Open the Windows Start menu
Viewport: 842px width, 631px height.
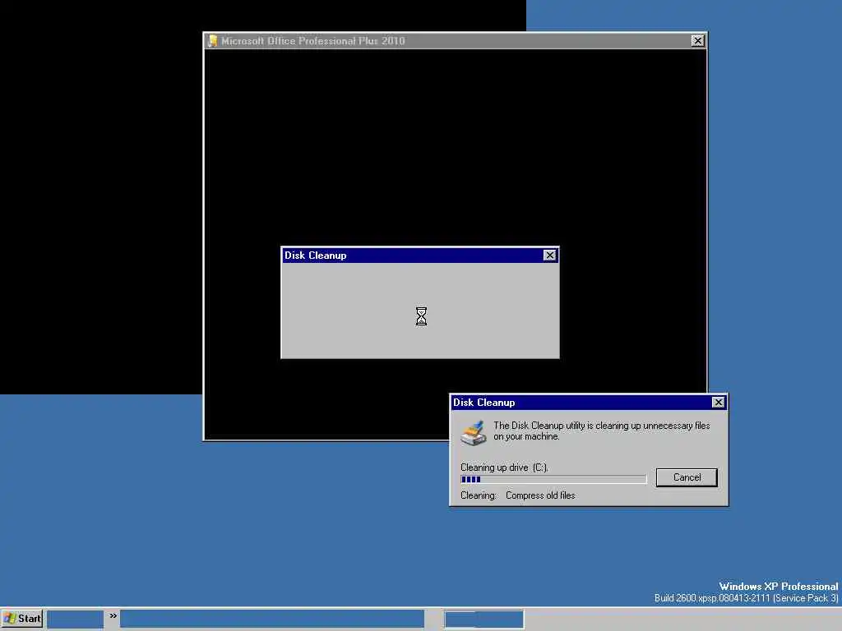coord(22,619)
